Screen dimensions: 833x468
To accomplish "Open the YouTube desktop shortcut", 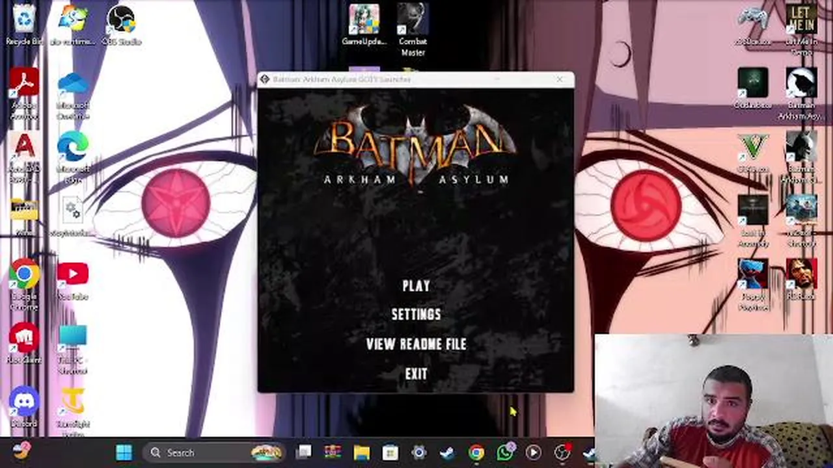I will 73,281.
